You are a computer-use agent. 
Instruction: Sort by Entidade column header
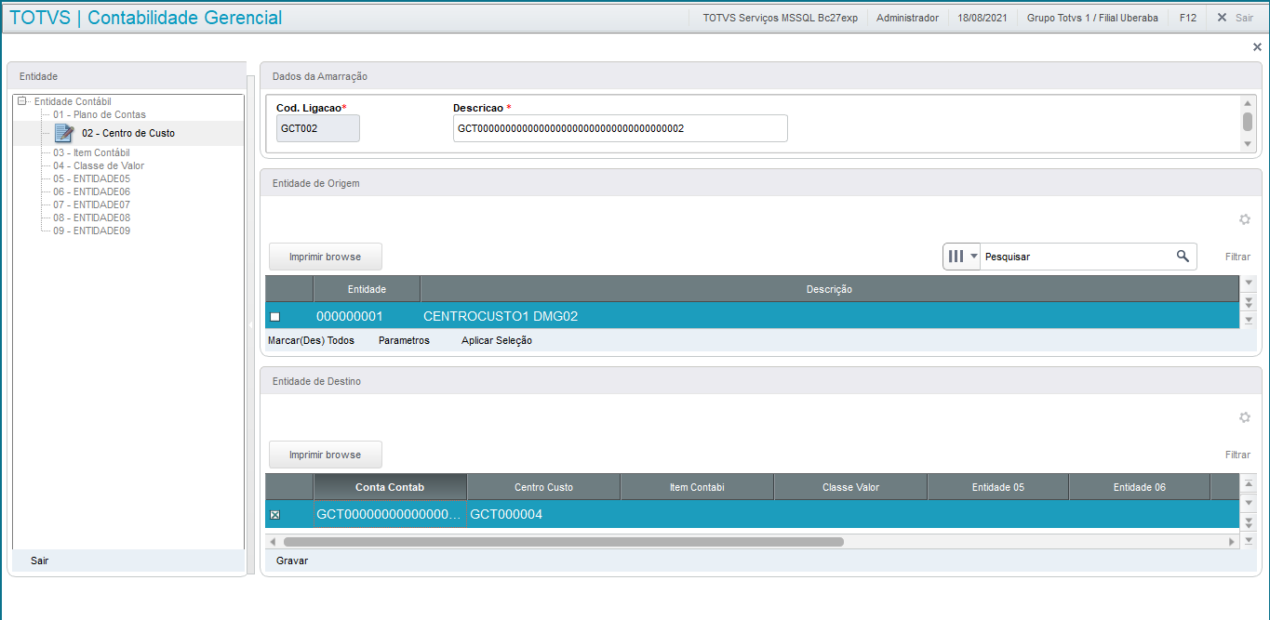pyautogui.click(x=367, y=289)
